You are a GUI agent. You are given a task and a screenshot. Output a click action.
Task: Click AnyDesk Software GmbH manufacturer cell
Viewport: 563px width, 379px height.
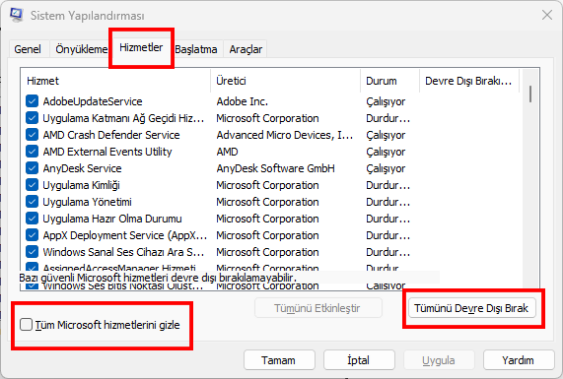pos(275,168)
